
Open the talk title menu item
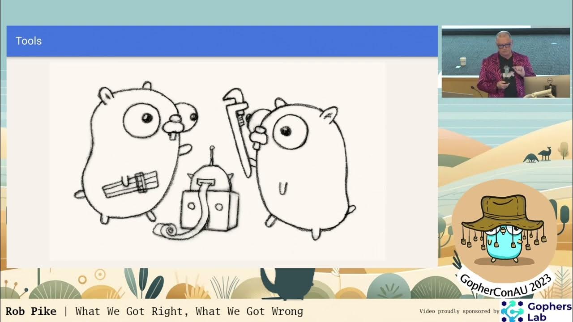pos(188,311)
